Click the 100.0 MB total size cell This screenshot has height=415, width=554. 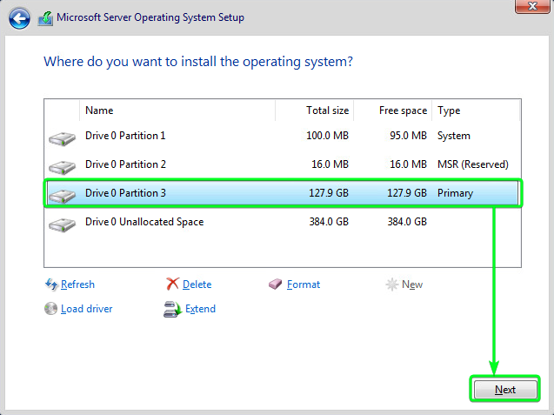coord(327,136)
